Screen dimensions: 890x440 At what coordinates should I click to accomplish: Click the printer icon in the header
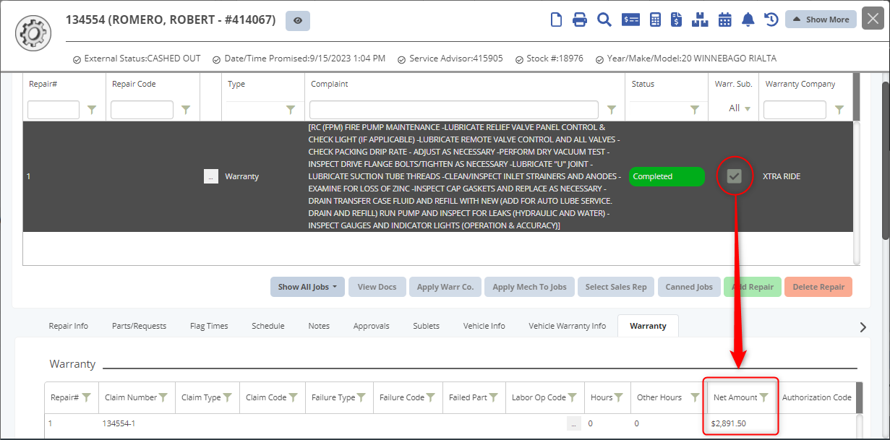(580, 20)
